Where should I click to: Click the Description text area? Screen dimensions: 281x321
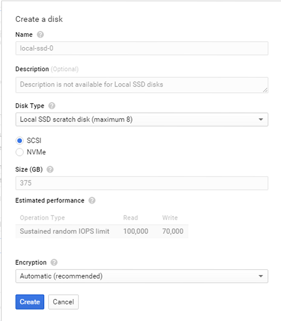(142, 85)
